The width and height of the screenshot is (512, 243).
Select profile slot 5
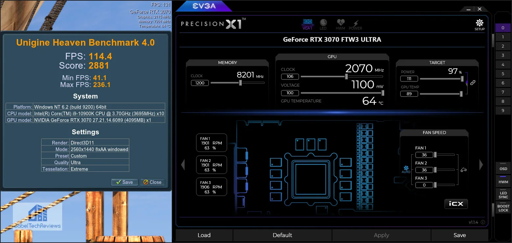pos(503,74)
